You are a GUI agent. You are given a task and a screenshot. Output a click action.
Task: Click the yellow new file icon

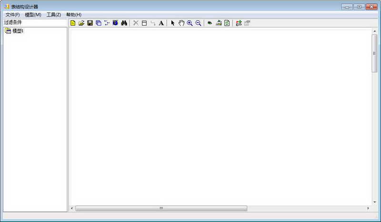coord(73,23)
